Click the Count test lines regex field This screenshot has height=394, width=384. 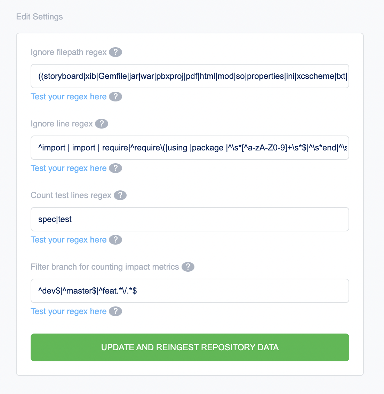click(x=190, y=219)
